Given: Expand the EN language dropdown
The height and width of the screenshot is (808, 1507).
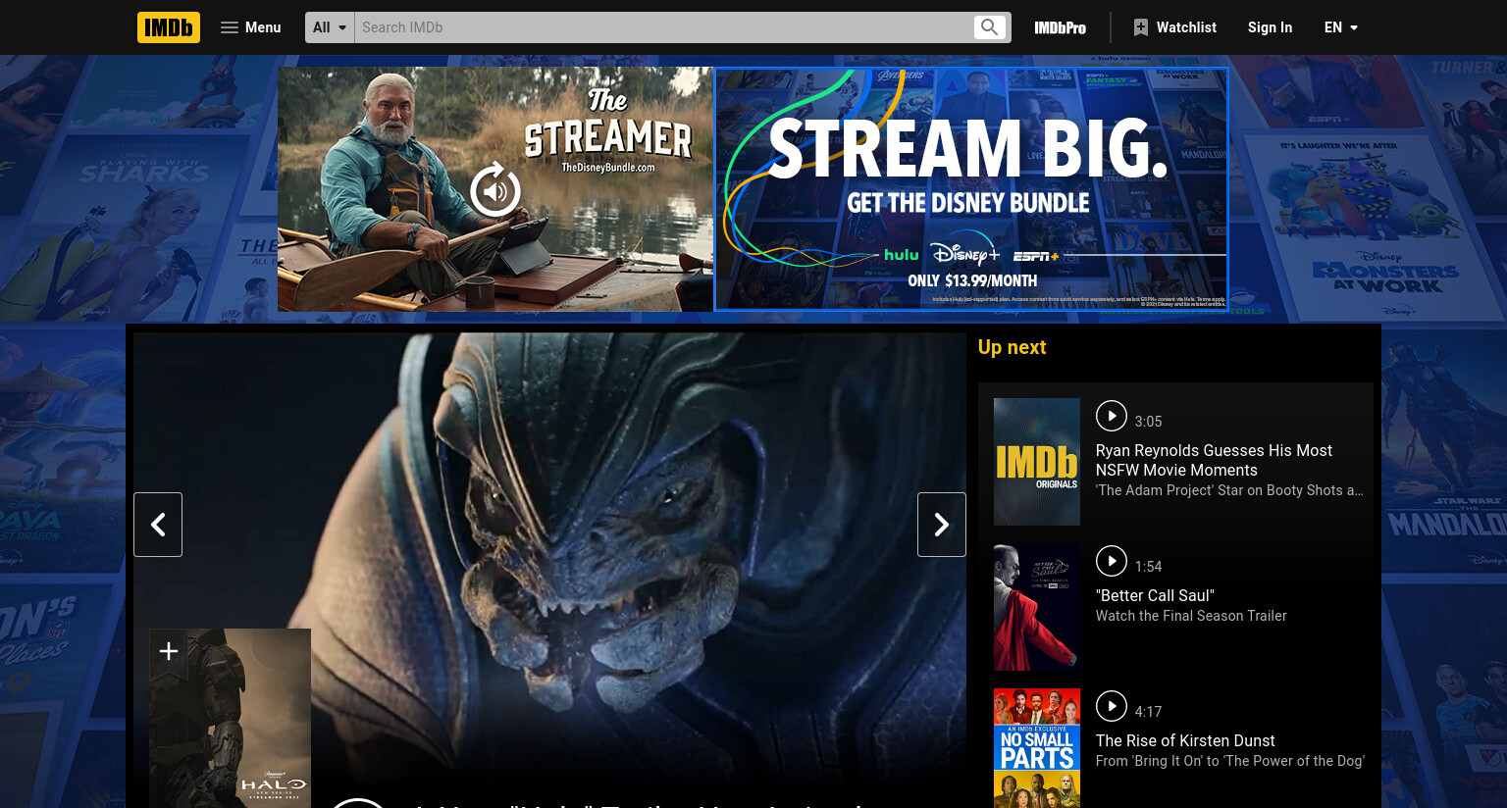Looking at the screenshot, I should (1340, 27).
